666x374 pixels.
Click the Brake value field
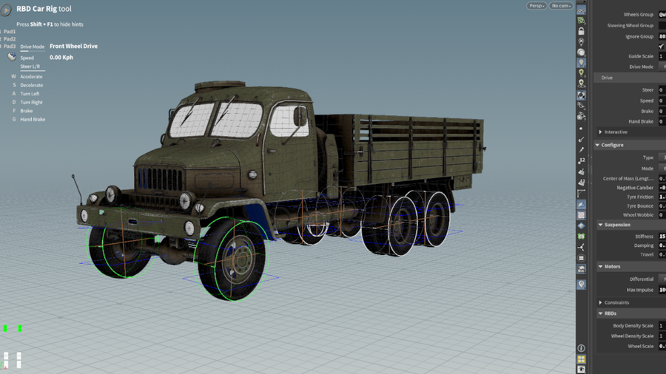(662, 111)
